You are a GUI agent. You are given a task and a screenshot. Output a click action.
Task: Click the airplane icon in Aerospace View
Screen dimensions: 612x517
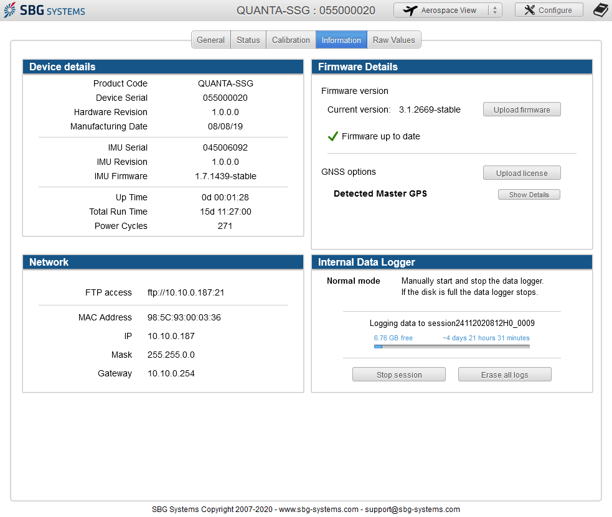410,11
